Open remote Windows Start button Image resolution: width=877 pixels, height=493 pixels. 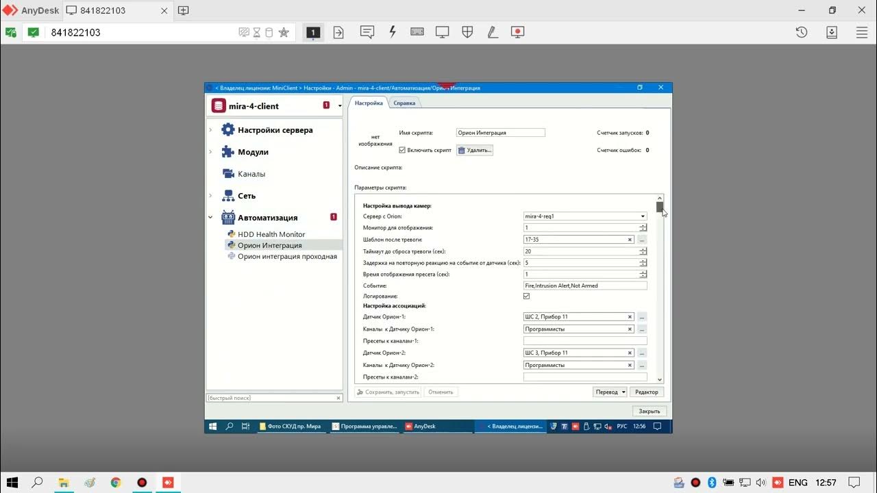(213, 426)
